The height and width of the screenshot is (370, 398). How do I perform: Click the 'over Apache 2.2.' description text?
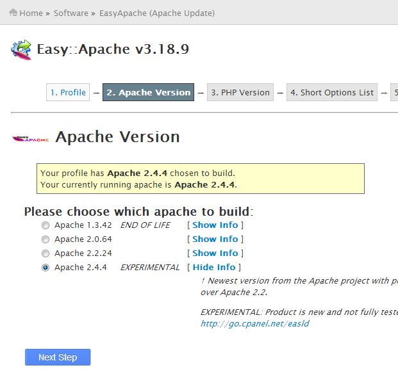point(234,293)
